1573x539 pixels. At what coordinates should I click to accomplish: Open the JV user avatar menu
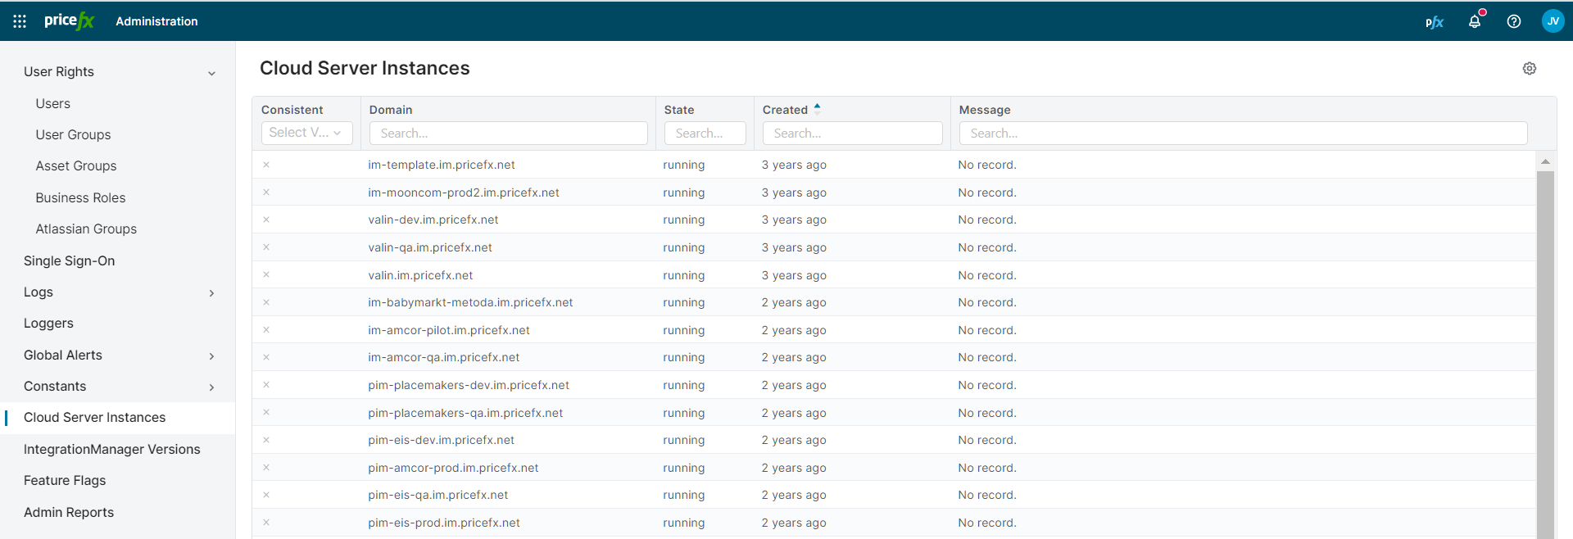pyautogui.click(x=1553, y=21)
